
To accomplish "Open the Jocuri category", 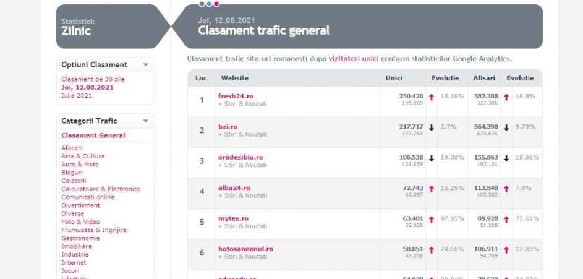I will 70,271.
